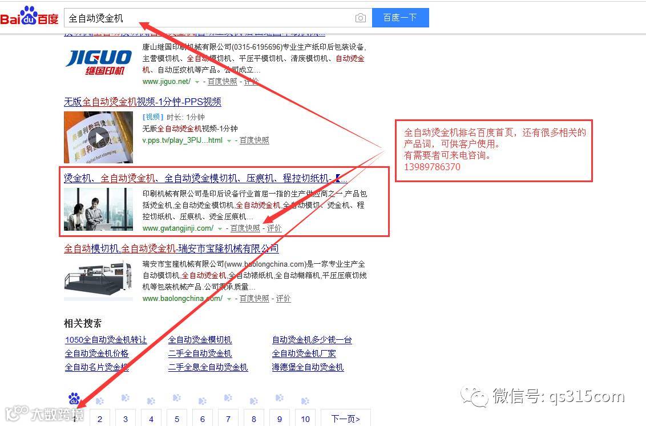Viewport: 646px width, 426px height.
Task: Click paw icon above page 5
Action: tap(177, 397)
